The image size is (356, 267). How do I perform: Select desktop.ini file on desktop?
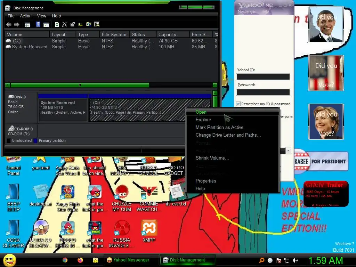tap(40, 196)
